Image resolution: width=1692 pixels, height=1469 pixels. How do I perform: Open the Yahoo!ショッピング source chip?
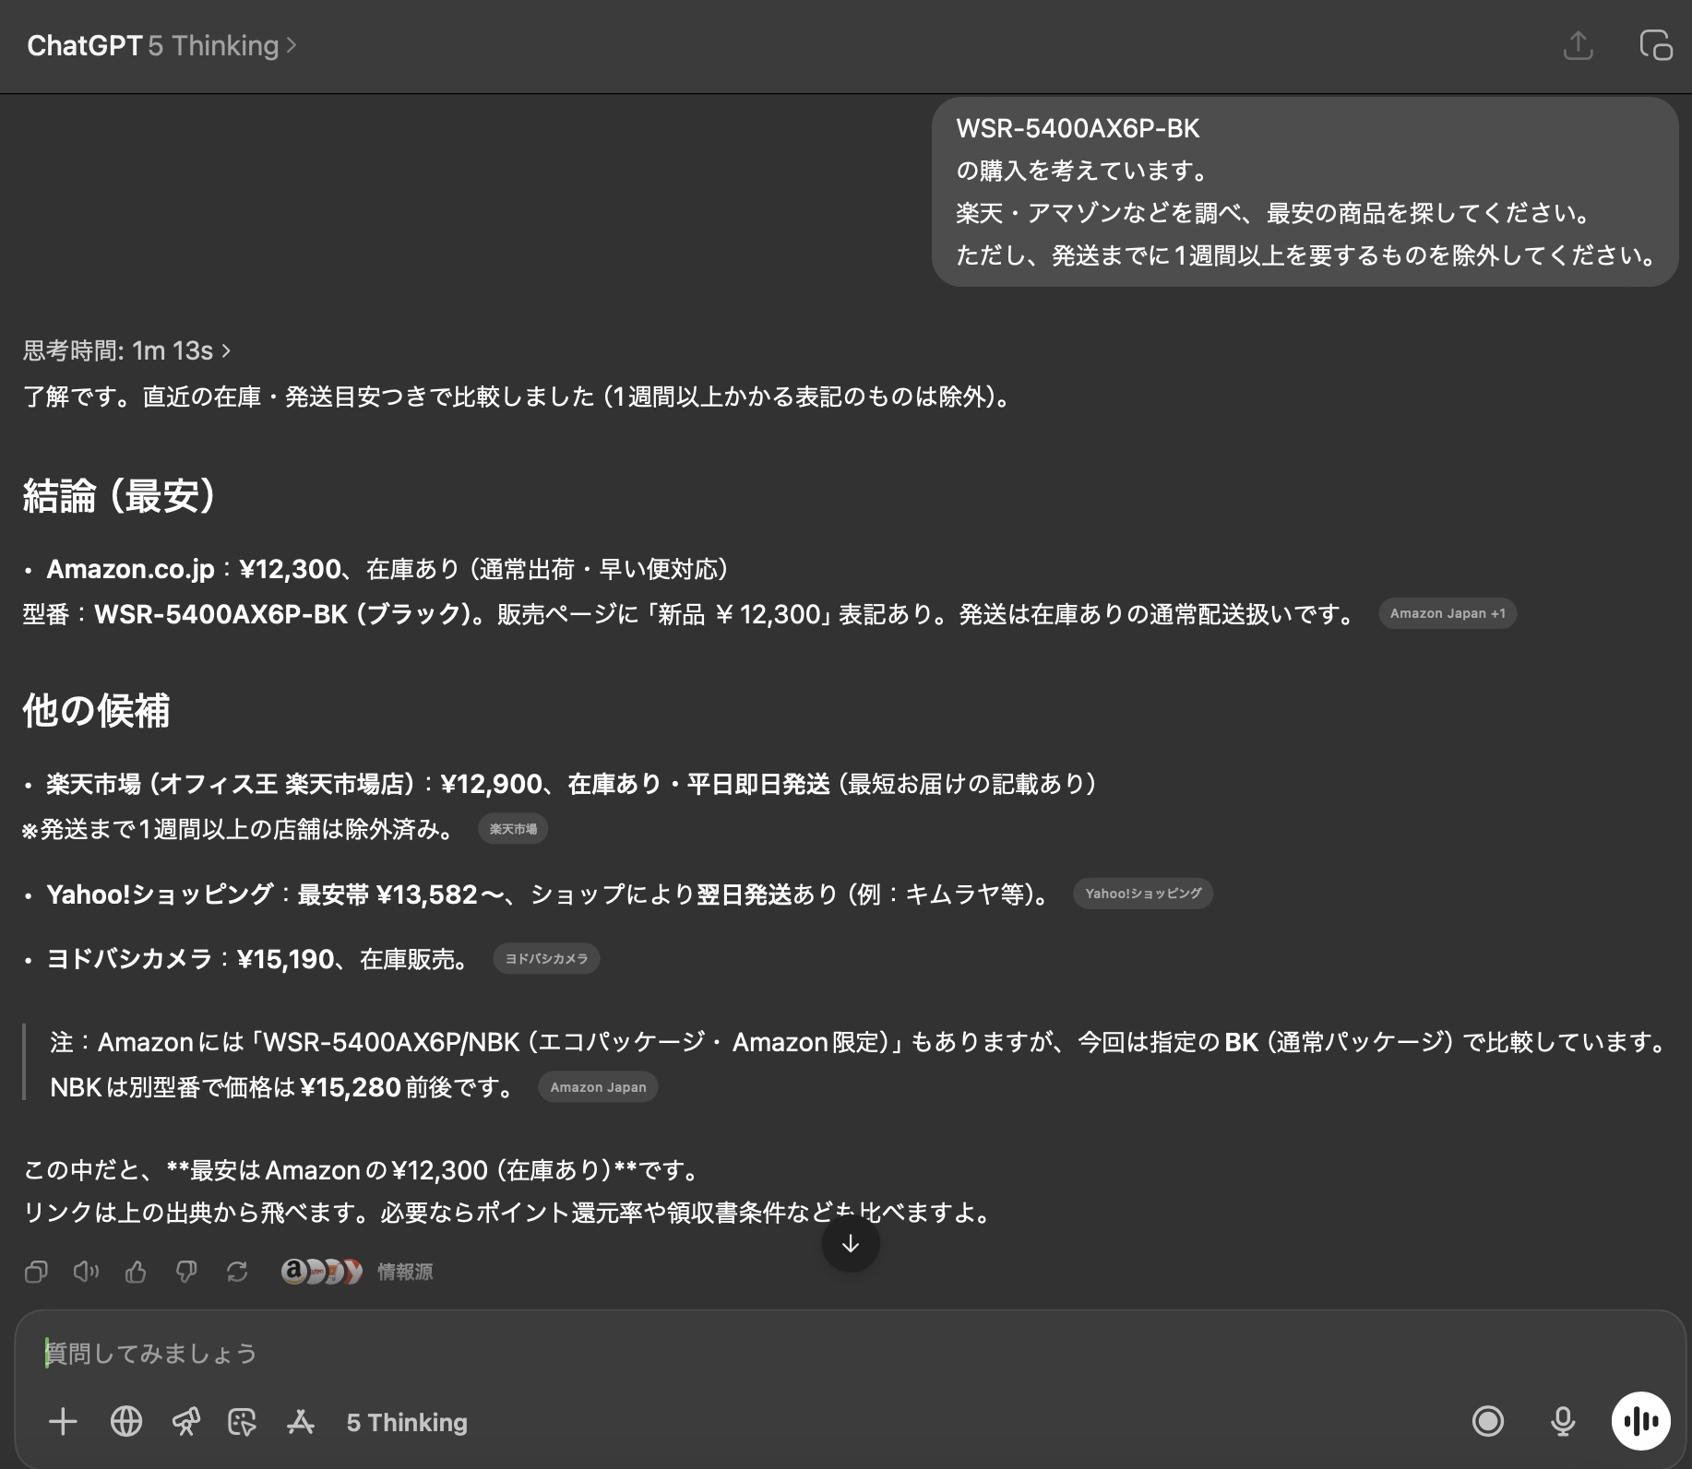point(1143,894)
